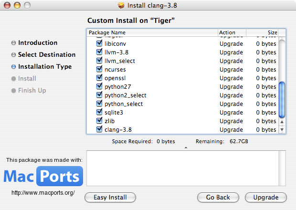296x210 pixels.
Task: Toggle the llvm_select checkbox
Action: point(99,61)
